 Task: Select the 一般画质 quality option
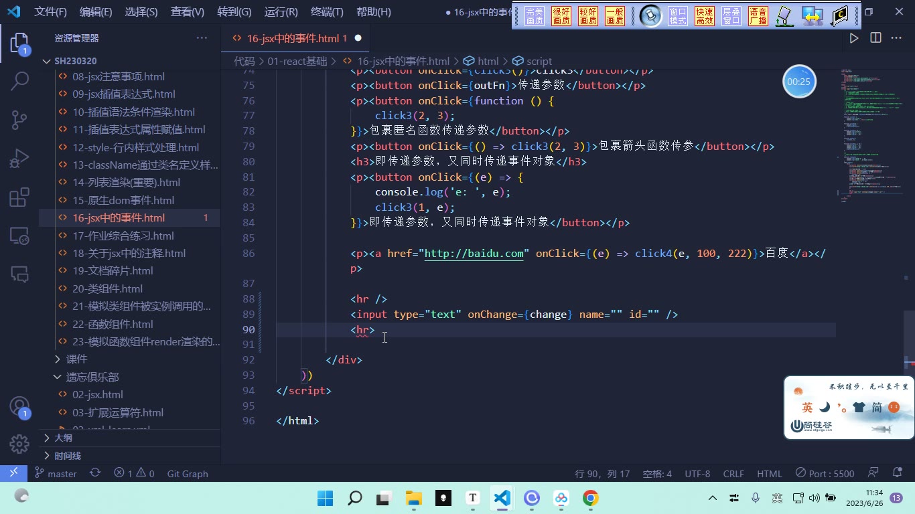pos(615,16)
